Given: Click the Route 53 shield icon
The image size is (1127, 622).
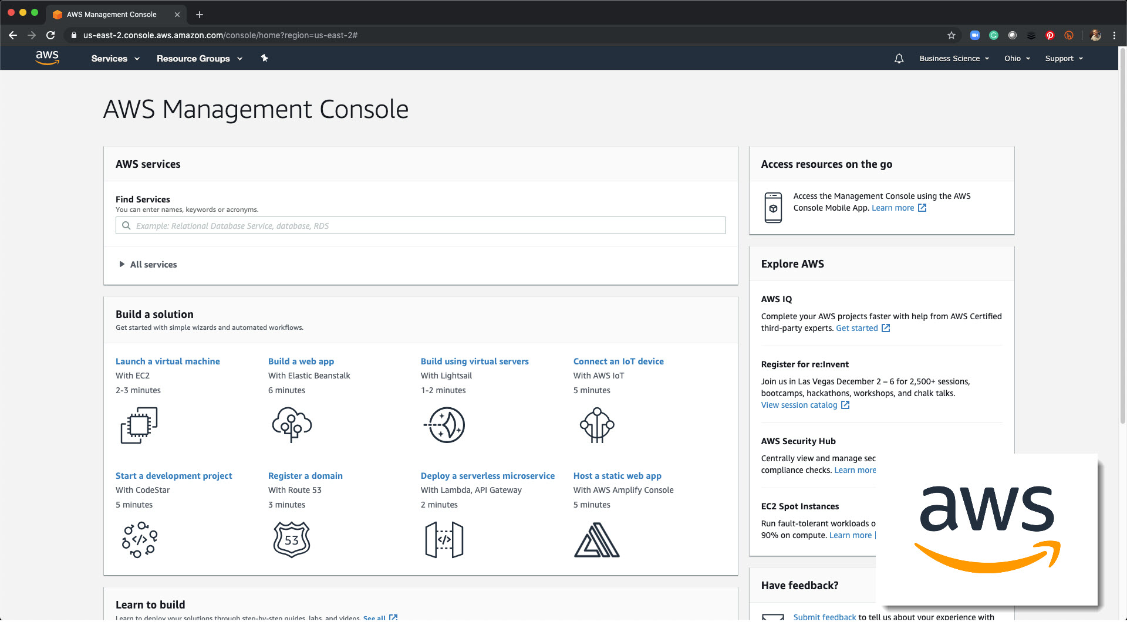Looking at the screenshot, I should [x=292, y=539].
